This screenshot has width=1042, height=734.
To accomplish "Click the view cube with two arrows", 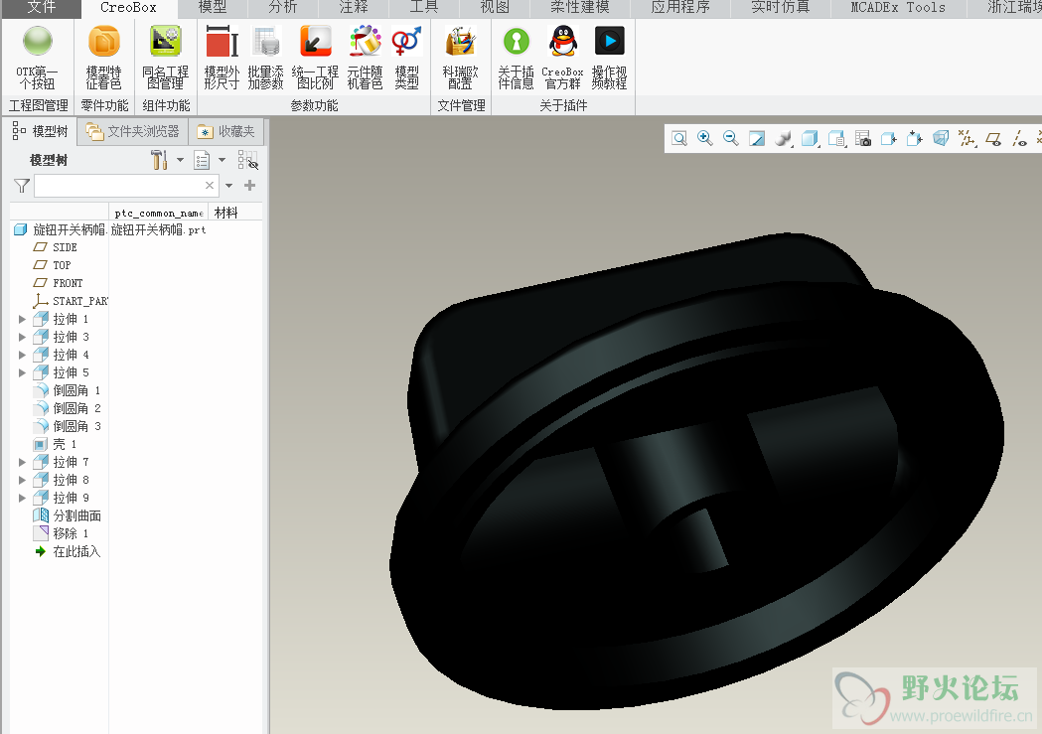I will [915, 138].
